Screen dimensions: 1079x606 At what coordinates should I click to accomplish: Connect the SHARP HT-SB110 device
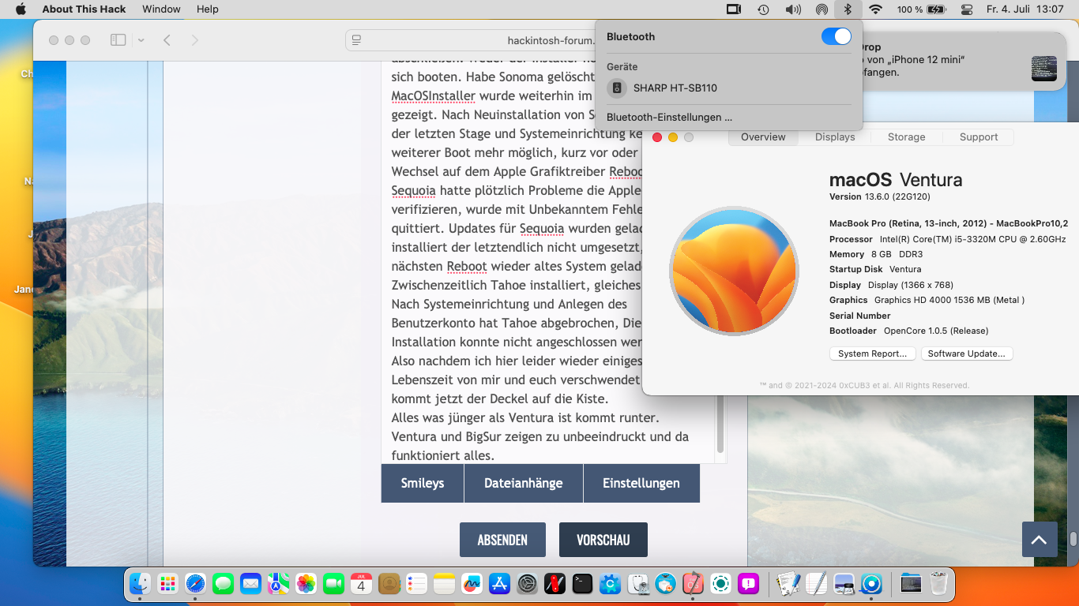675,88
